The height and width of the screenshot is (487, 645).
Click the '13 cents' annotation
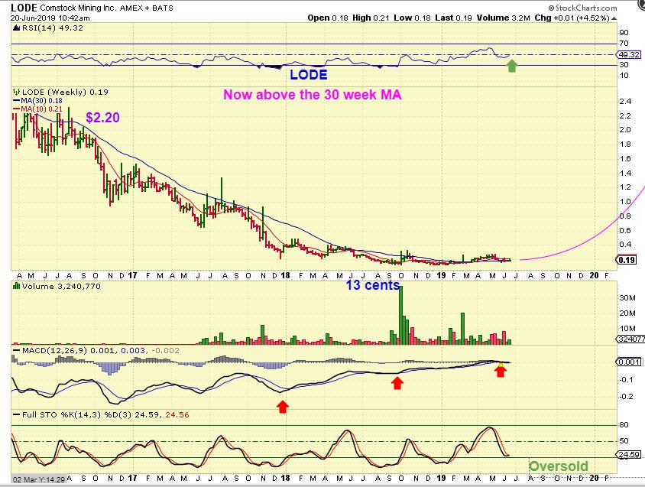coord(372,285)
